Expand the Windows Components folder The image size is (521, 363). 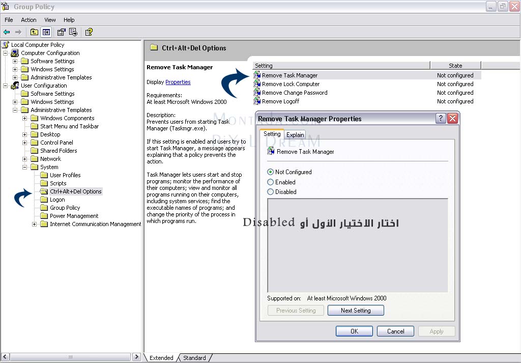(x=25, y=118)
